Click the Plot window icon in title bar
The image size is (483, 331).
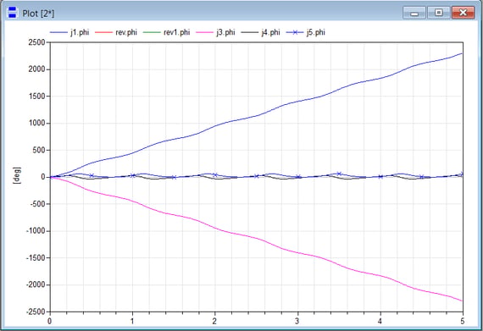tap(13, 13)
